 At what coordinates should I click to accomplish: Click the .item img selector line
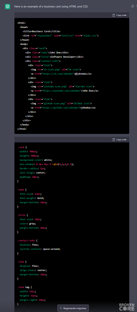point(25,287)
